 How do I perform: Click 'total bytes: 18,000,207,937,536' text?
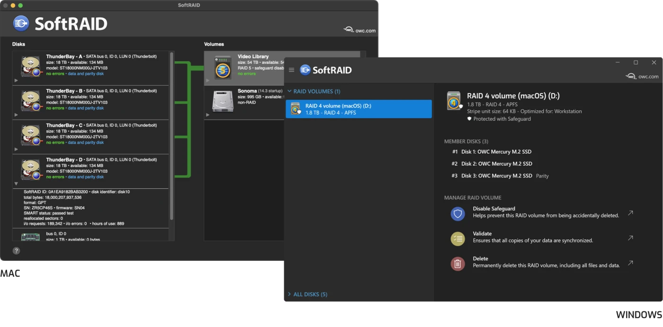coord(53,197)
